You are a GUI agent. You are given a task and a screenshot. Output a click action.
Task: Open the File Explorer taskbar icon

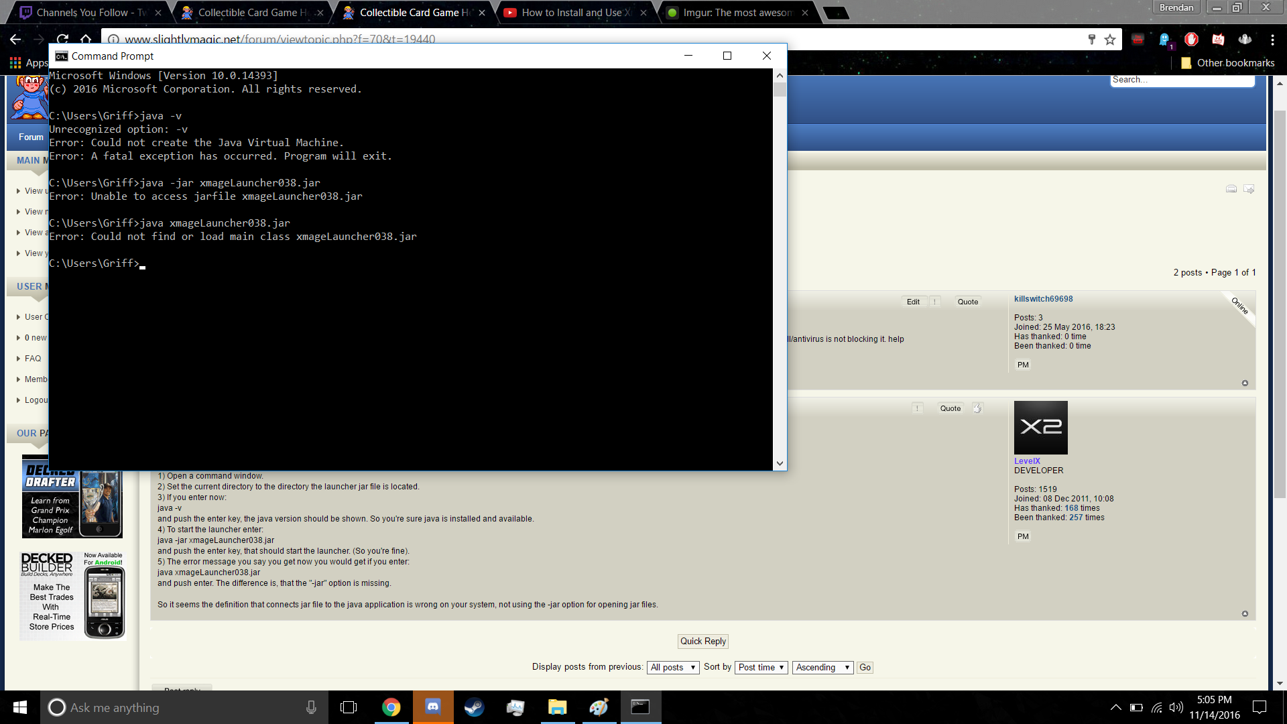point(557,707)
